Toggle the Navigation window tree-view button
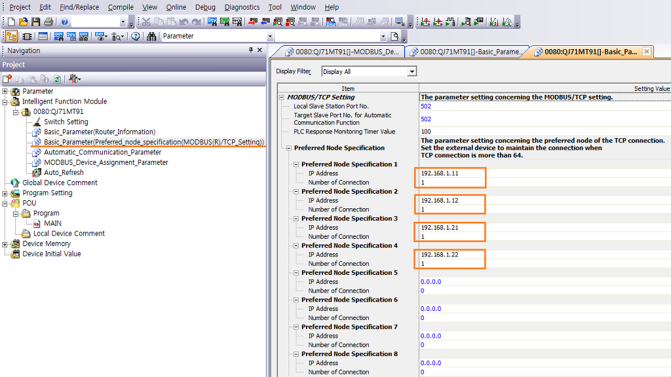Viewport: 671px width, 377px height. coord(11,37)
